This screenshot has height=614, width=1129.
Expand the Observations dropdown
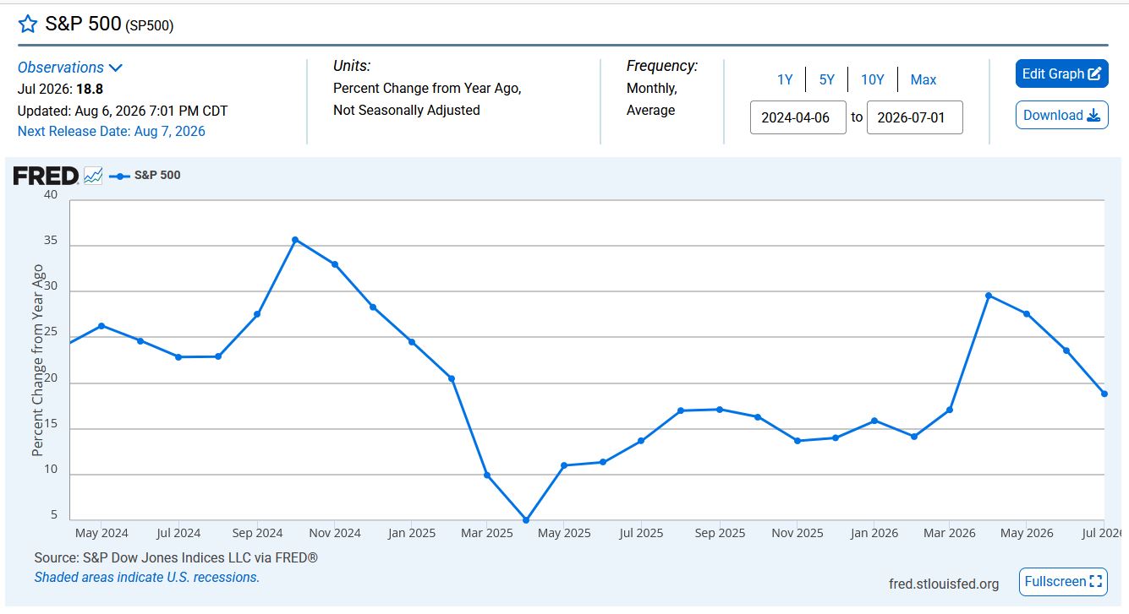coord(70,68)
